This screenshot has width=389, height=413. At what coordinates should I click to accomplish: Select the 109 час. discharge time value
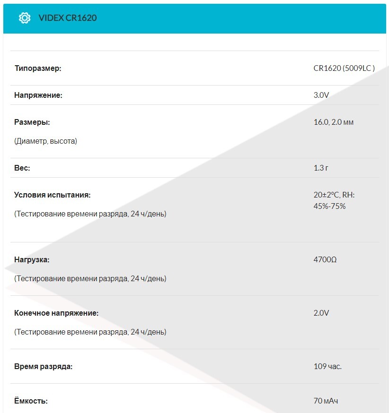pyautogui.click(x=327, y=367)
